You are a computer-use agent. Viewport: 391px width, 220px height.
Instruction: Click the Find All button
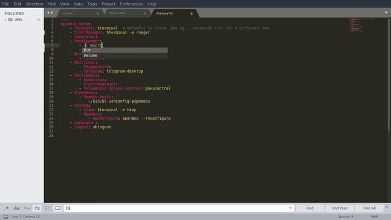click(x=369, y=208)
